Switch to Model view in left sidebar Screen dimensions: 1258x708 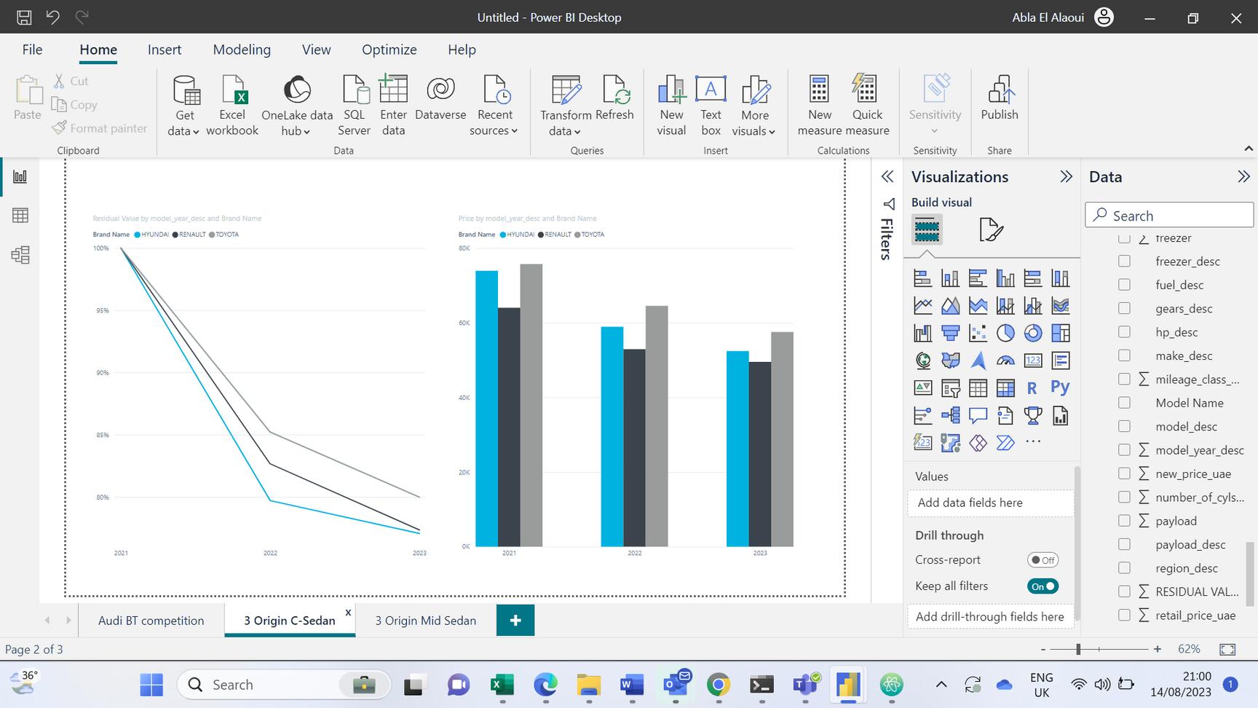(20, 255)
